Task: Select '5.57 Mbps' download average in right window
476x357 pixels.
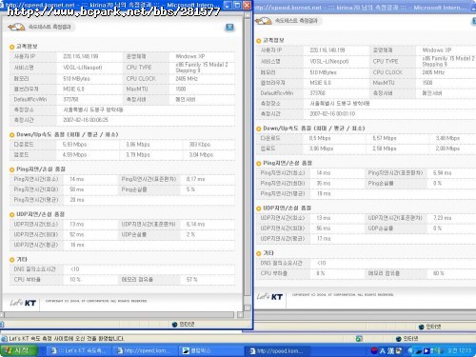Action: point(385,138)
